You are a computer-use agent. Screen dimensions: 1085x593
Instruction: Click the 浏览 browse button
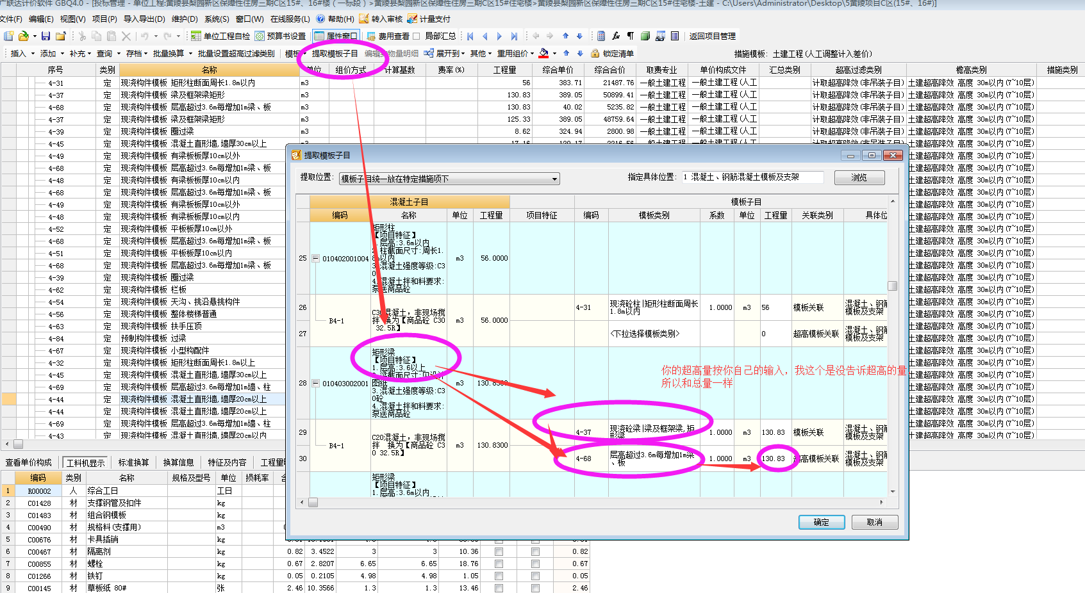[x=859, y=177]
